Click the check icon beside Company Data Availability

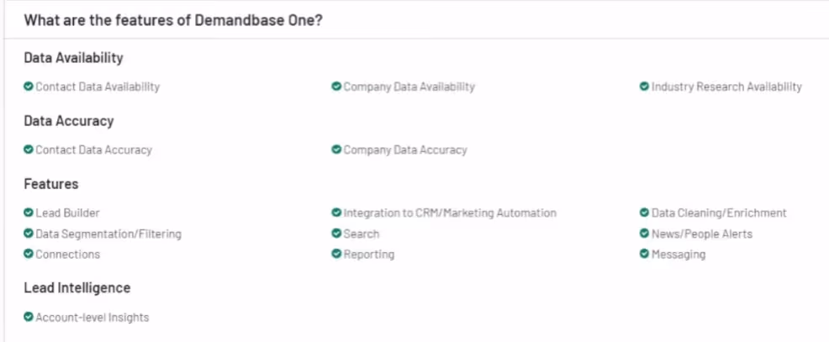[x=336, y=87]
